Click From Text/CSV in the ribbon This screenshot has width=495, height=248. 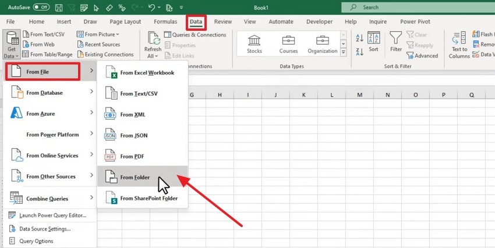click(x=43, y=34)
